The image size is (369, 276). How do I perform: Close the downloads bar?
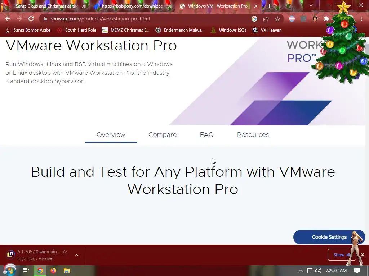[363, 255]
